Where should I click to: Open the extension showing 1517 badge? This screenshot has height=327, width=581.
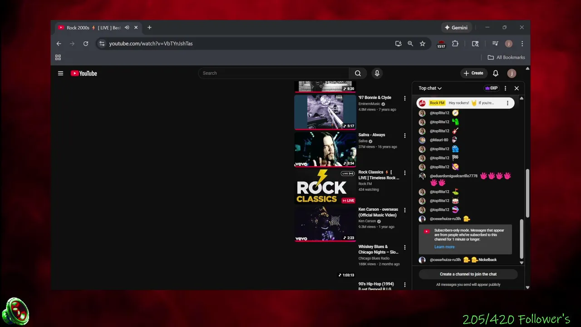point(441,44)
